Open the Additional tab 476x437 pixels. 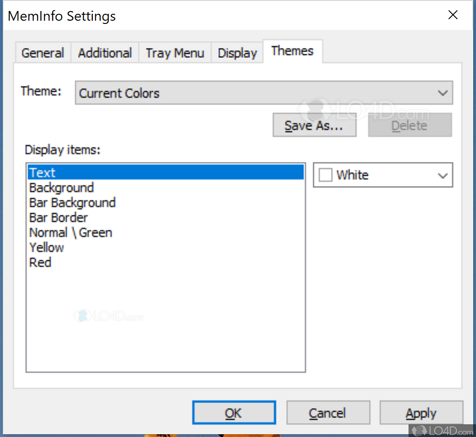coord(105,53)
